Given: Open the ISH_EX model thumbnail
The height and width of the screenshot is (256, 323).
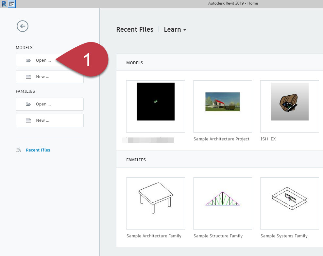Looking at the screenshot, I should tap(289, 106).
